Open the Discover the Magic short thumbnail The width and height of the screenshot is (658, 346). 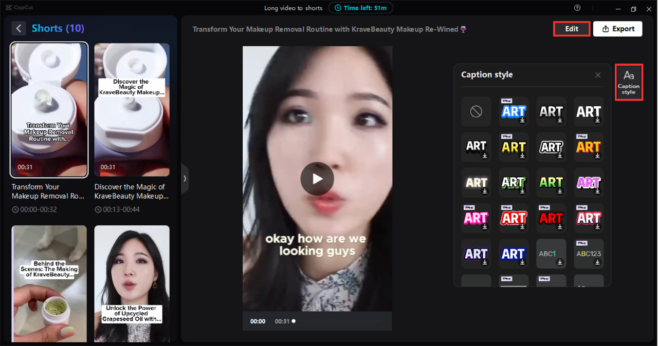[132, 109]
